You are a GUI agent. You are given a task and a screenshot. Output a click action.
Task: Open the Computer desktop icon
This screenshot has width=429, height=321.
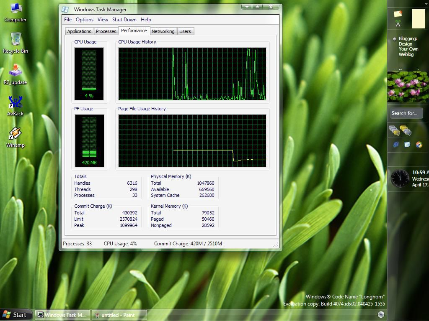(16, 13)
